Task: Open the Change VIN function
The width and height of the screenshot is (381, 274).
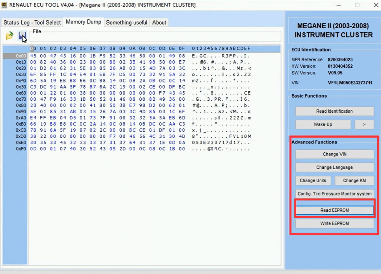Action: pos(334,154)
